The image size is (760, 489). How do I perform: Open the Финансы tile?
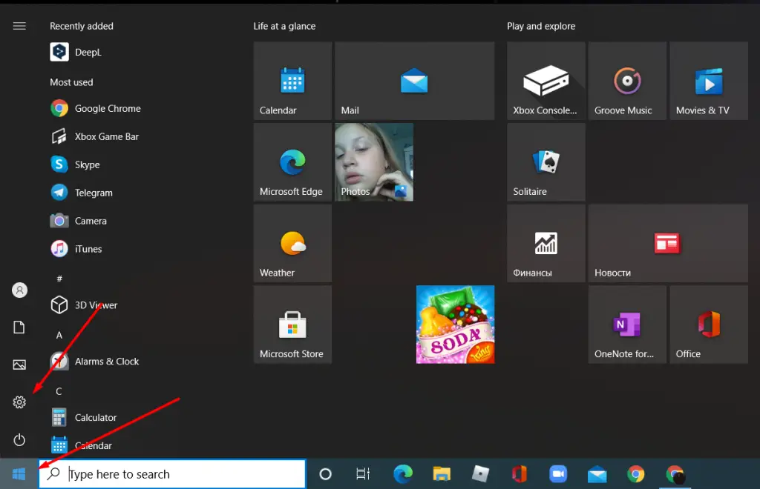546,243
